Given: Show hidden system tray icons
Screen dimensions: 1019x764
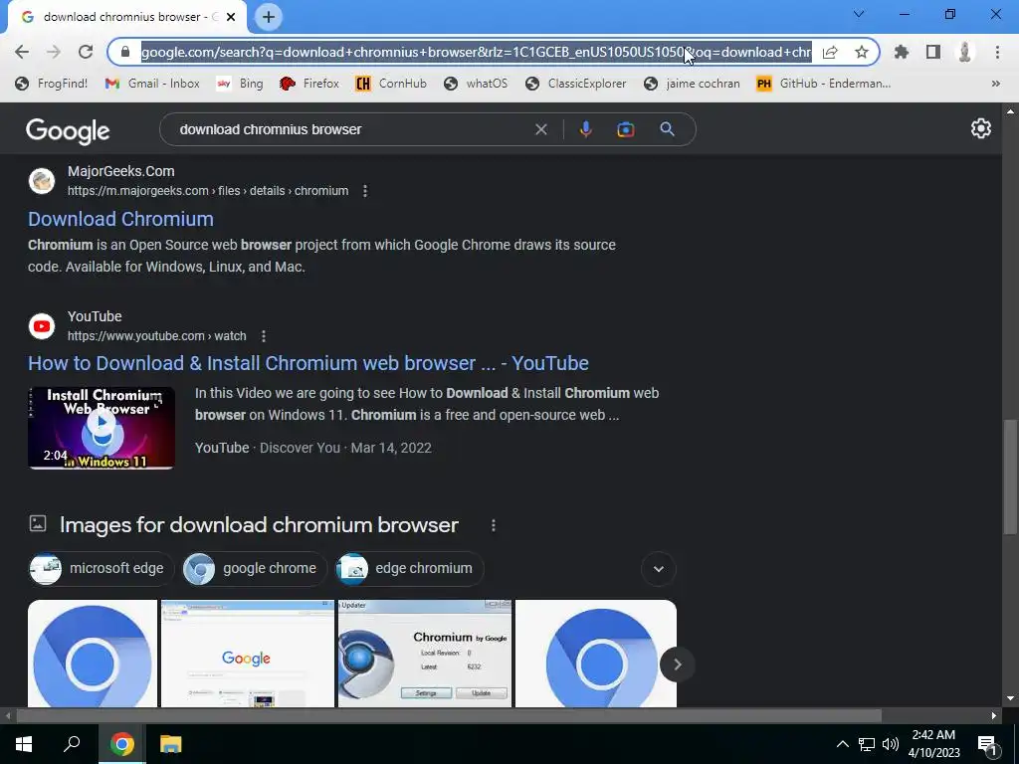Looking at the screenshot, I should click(842, 744).
